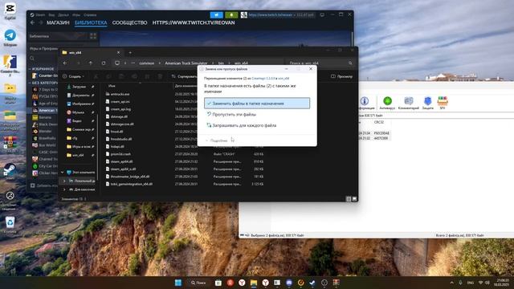Open a new Explorer tab with plus
Viewport: 514px width, 289px height.
tap(130, 52)
